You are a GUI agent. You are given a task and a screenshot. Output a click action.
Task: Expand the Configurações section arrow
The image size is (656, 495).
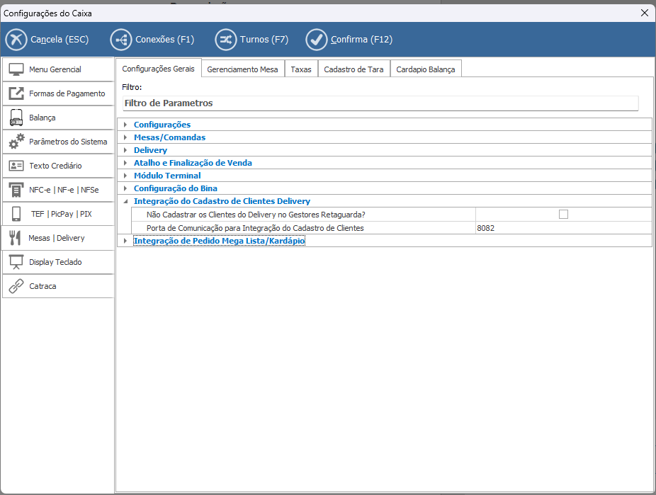click(x=125, y=125)
